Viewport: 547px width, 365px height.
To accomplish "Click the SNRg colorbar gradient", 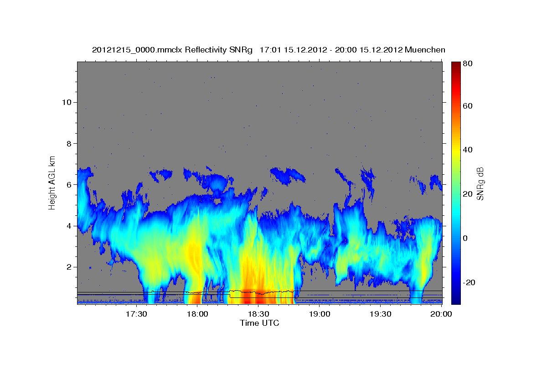I will coord(456,183).
